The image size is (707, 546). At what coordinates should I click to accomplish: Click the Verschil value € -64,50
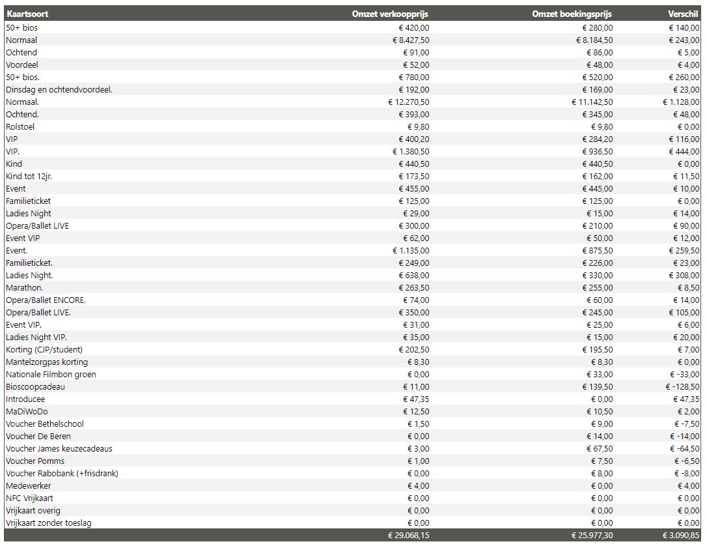click(x=684, y=449)
